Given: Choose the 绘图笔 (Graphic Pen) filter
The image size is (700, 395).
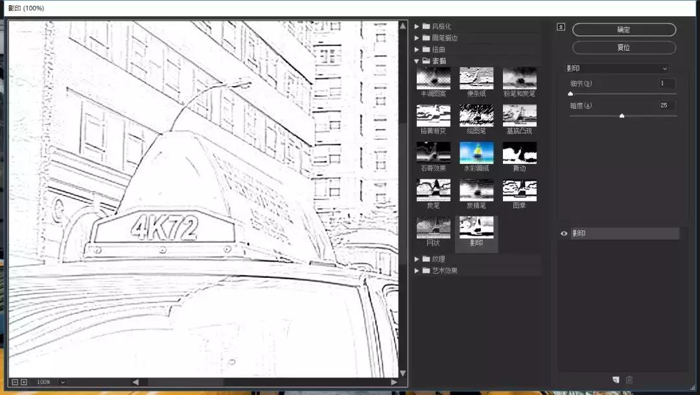Looking at the screenshot, I should tap(476, 117).
